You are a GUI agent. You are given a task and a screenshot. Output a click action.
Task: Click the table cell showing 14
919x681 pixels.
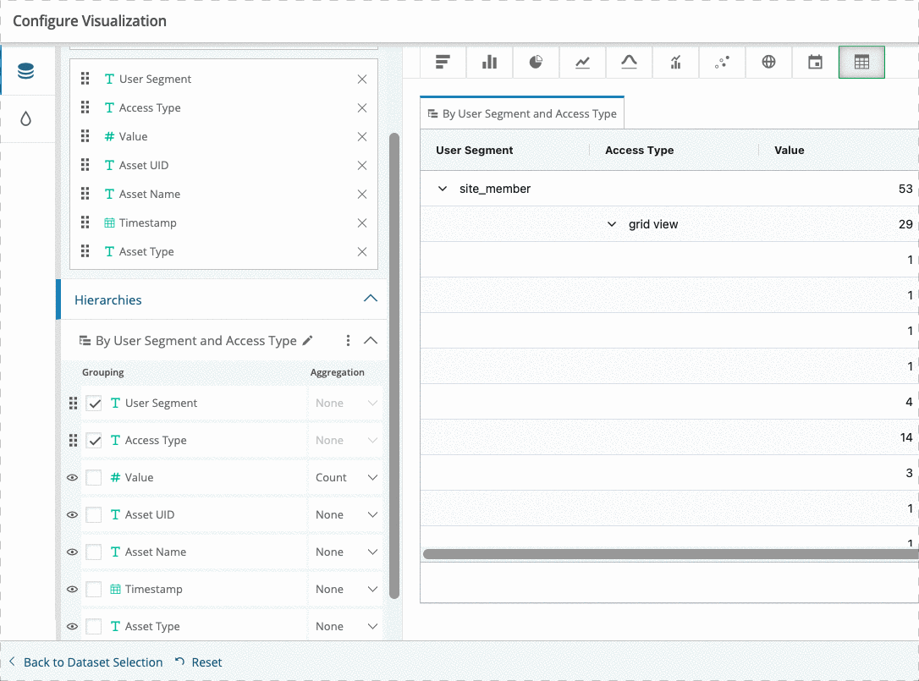coord(905,437)
